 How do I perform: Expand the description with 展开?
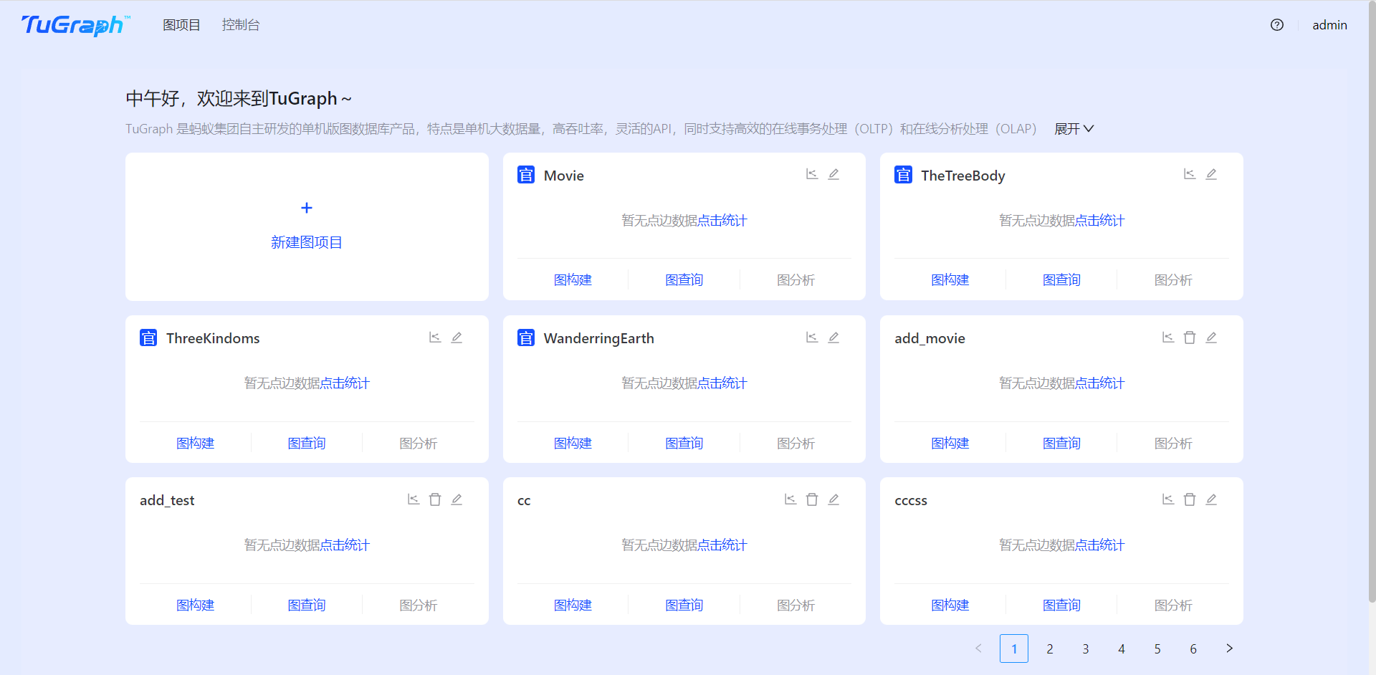point(1074,129)
